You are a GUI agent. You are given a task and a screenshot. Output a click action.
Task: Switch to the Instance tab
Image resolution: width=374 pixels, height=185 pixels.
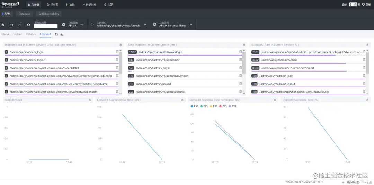(31, 34)
